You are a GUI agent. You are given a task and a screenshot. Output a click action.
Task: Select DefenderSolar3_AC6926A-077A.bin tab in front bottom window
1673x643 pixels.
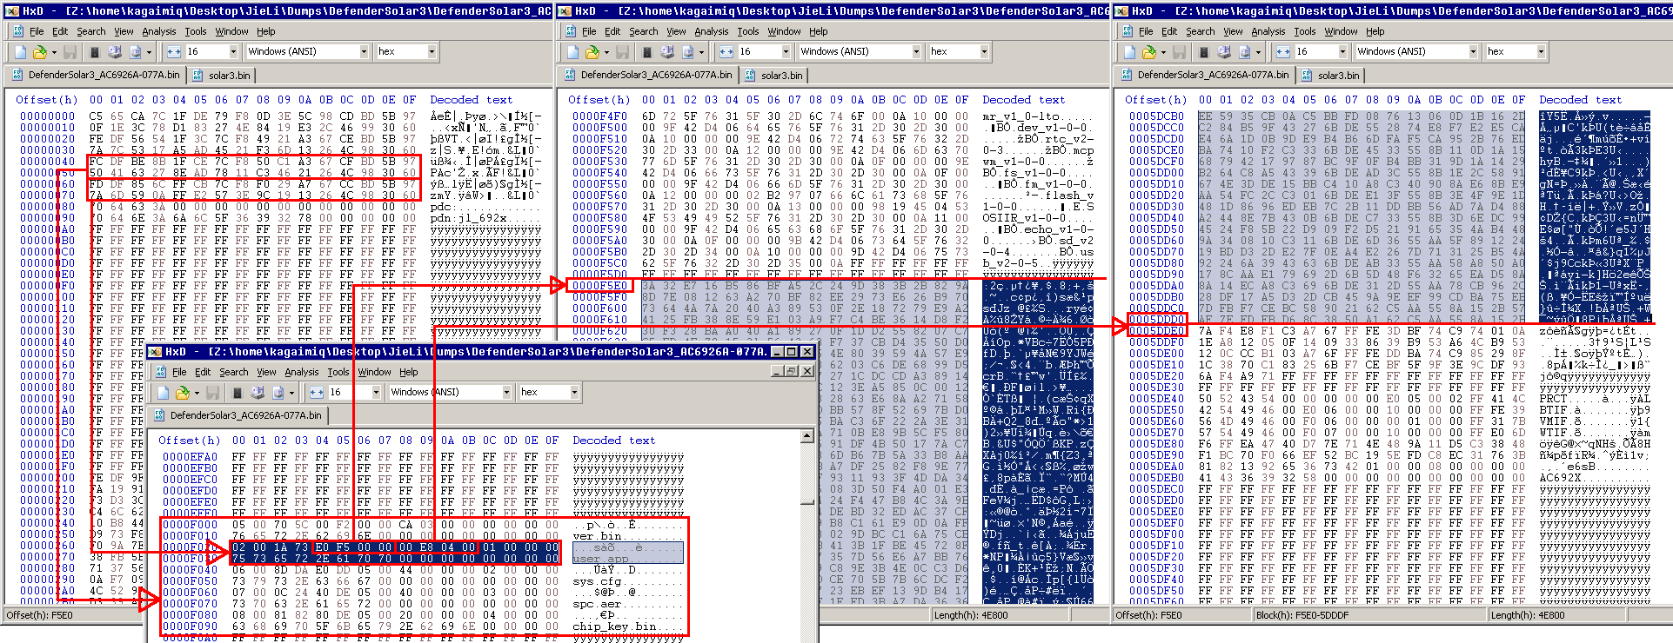238,416
